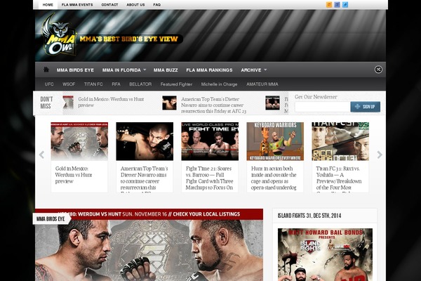Click the Island Fights 31, Dec 5th heading

click(309, 216)
